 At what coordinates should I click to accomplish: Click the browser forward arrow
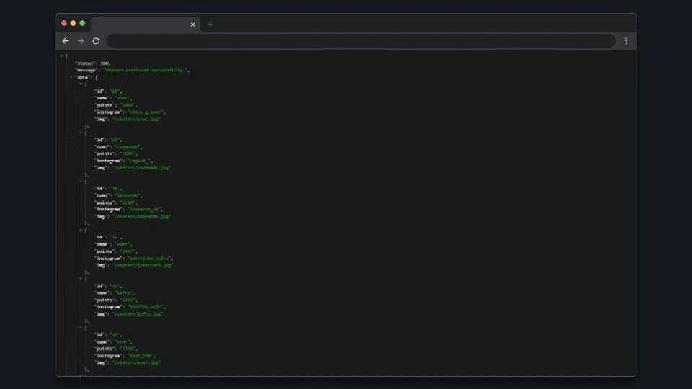pyautogui.click(x=81, y=41)
